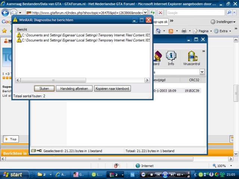Screen dimensions: 239x179
Task: Open Google toolbar Instellingen menu
Action: pyautogui.click(x=223, y=22)
